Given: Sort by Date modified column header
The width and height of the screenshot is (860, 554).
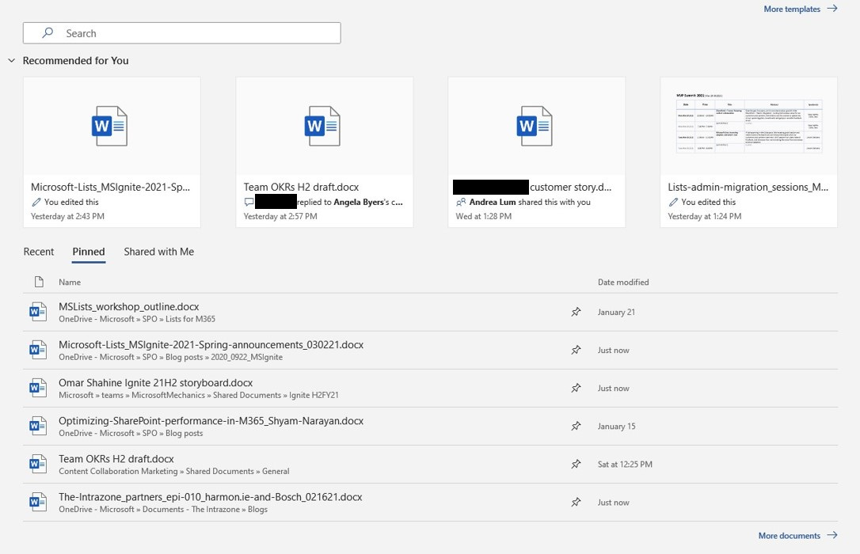Looking at the screenshot, I should pyautogui.click(x=623, y=283).
